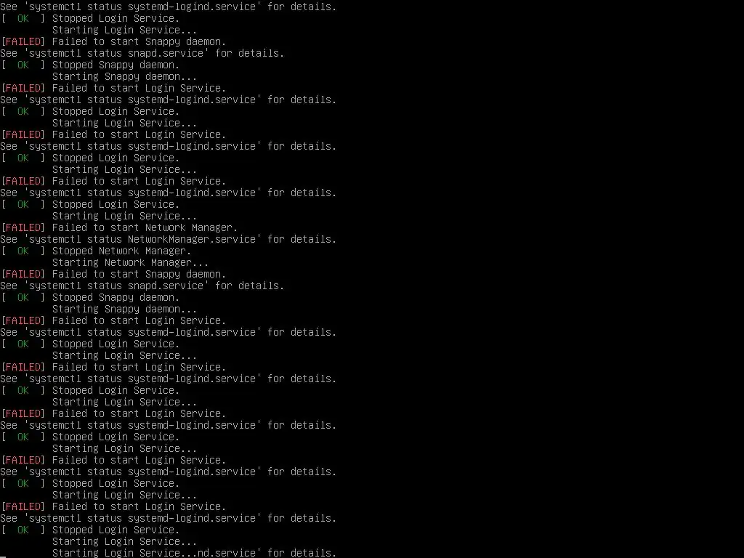This screenshot has height=558, width=744.
Task: Select the 'Failed to start Network Manager' message
Action: pyautogui.click(x=145, y=227)
